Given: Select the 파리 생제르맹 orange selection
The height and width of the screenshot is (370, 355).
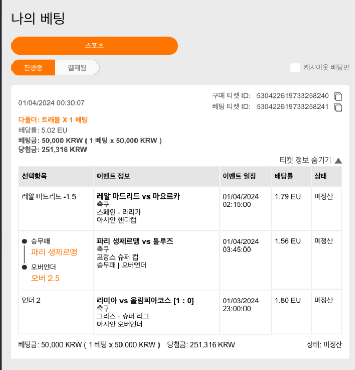Looking at the screenshot, I should 54,252.
